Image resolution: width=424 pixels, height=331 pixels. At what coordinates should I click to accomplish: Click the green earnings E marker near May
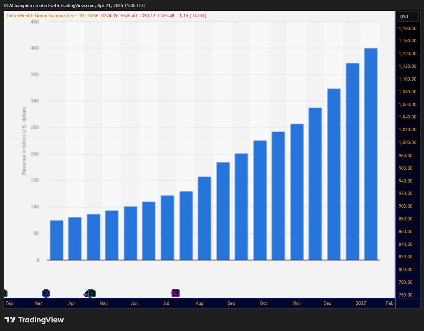(92, 293)
